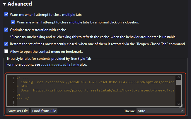Click the comment opening "/* ---" on line 1
This screenshot has height=119, width=191.
click(23, 78)
